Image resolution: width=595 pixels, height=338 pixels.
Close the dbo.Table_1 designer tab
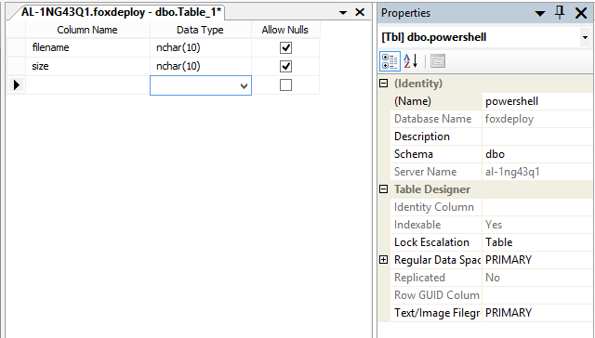[x=360, y=12]
